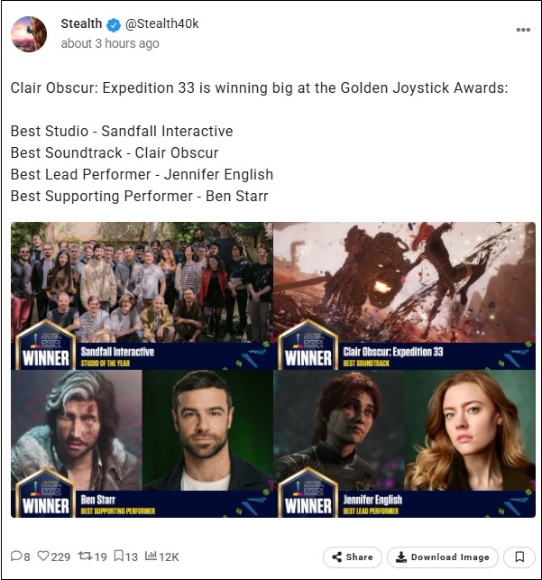Click the retweet arrows icon
The height and width of the screenshot is (580, 542).
coord(85,556)
